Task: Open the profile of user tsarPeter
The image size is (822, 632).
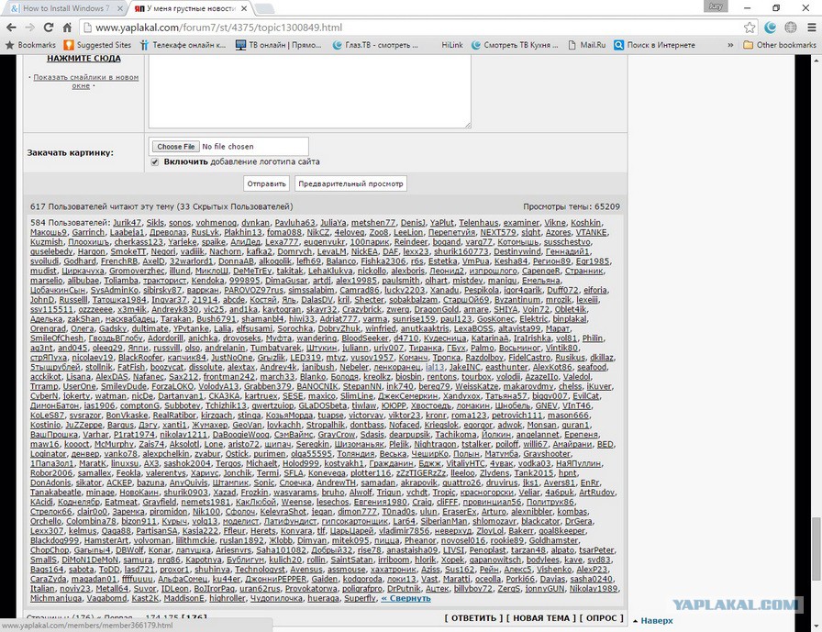Action: point(596,550)
